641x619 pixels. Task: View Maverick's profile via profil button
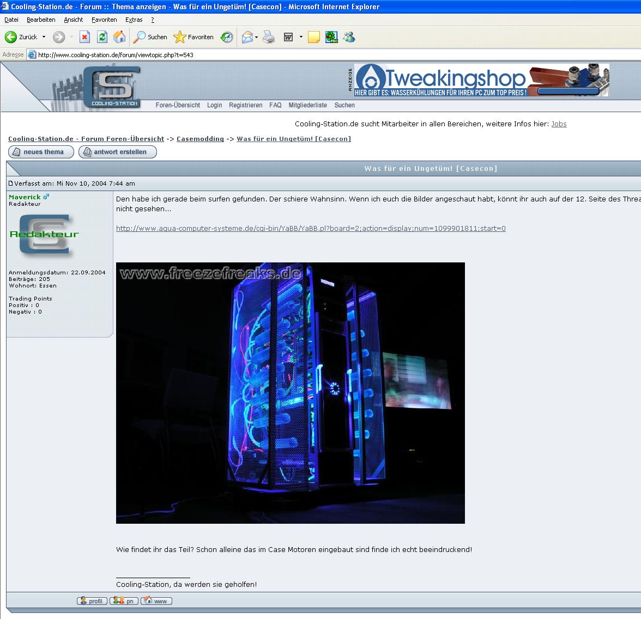(92, 601)
